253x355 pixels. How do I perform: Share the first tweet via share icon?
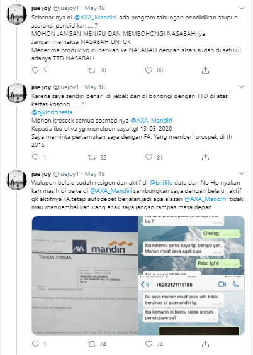(x=205, y=70)
